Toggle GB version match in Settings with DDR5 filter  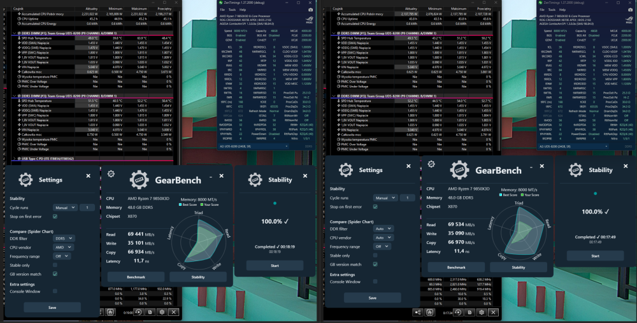click(55, 274)
